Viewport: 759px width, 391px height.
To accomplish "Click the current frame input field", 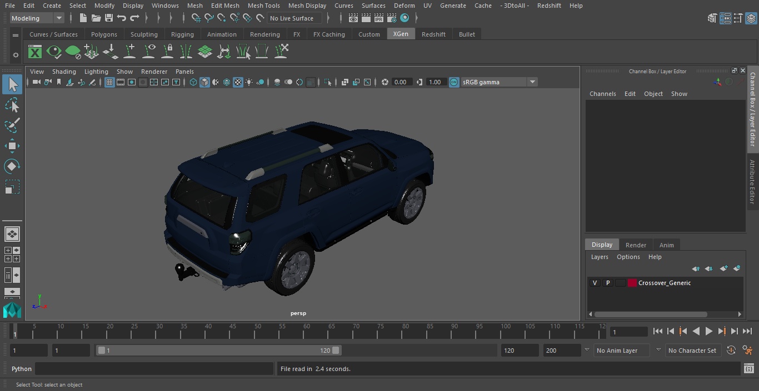I will pyautogui.click(x=629, y=332).
